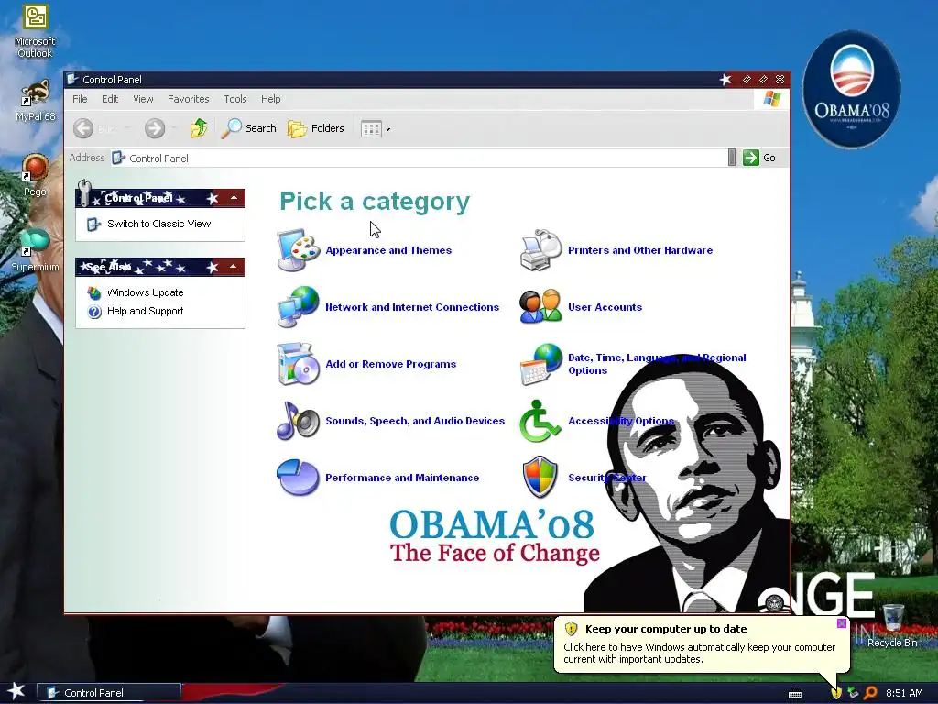Click Network and Internet Connections text link

coord(412,307)
